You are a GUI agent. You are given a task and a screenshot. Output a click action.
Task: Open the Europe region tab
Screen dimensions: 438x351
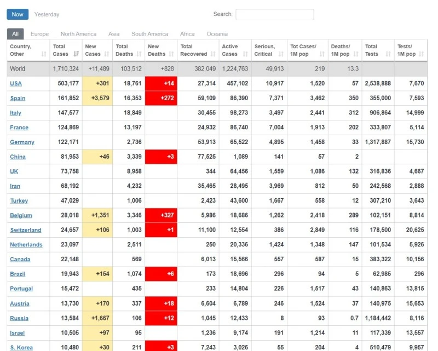(39, 34)
